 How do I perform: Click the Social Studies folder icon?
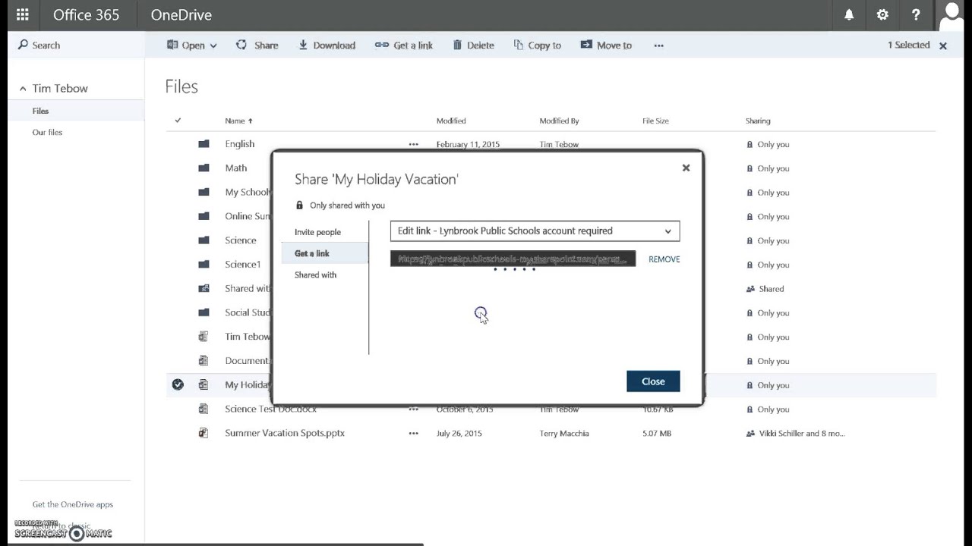point(204,312)
